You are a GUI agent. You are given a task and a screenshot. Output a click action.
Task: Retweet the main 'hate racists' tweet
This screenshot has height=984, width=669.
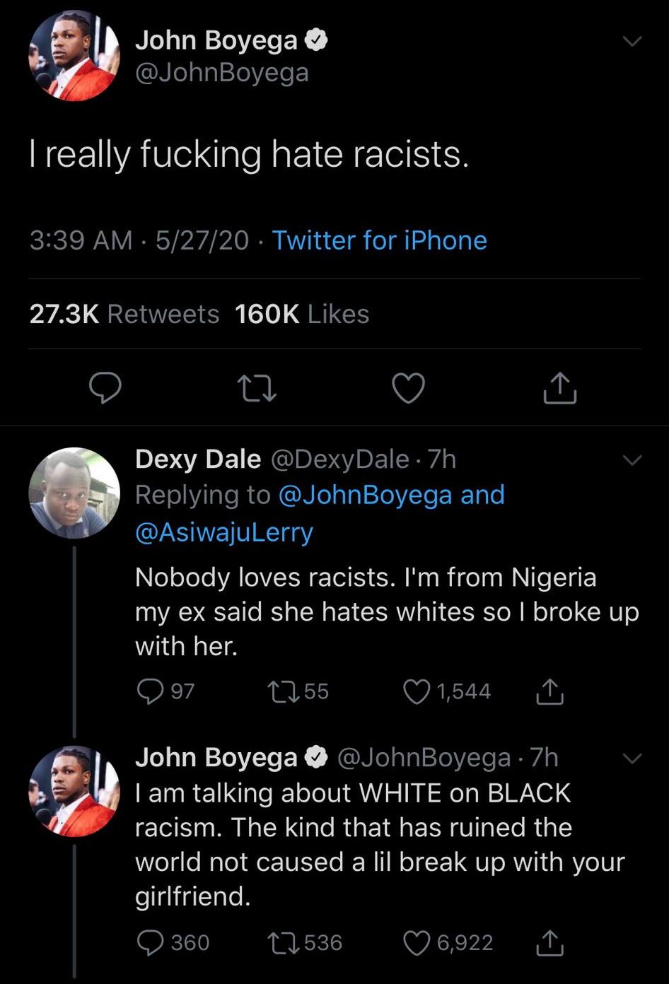(x=256, y=388)
